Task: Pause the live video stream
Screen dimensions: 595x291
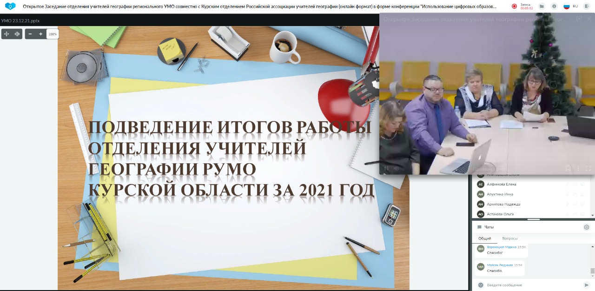Action: [x=386, y=168]
